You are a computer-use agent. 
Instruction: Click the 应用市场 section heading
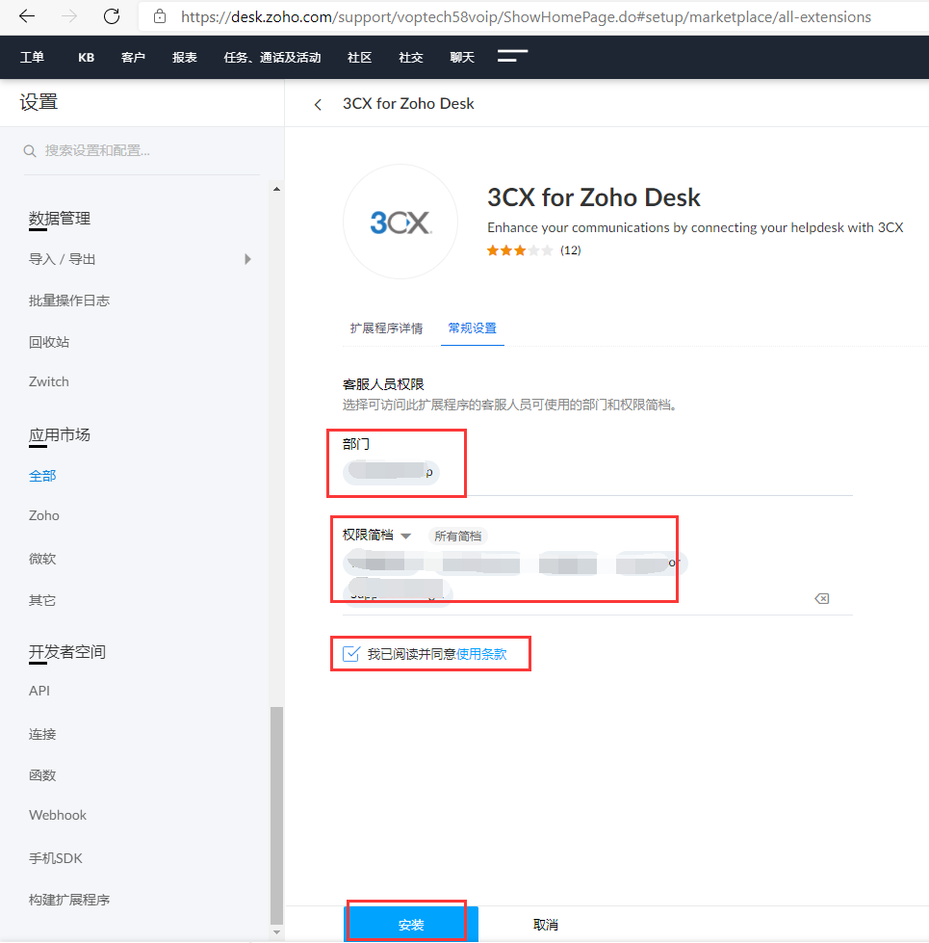[x=60, y=434]
